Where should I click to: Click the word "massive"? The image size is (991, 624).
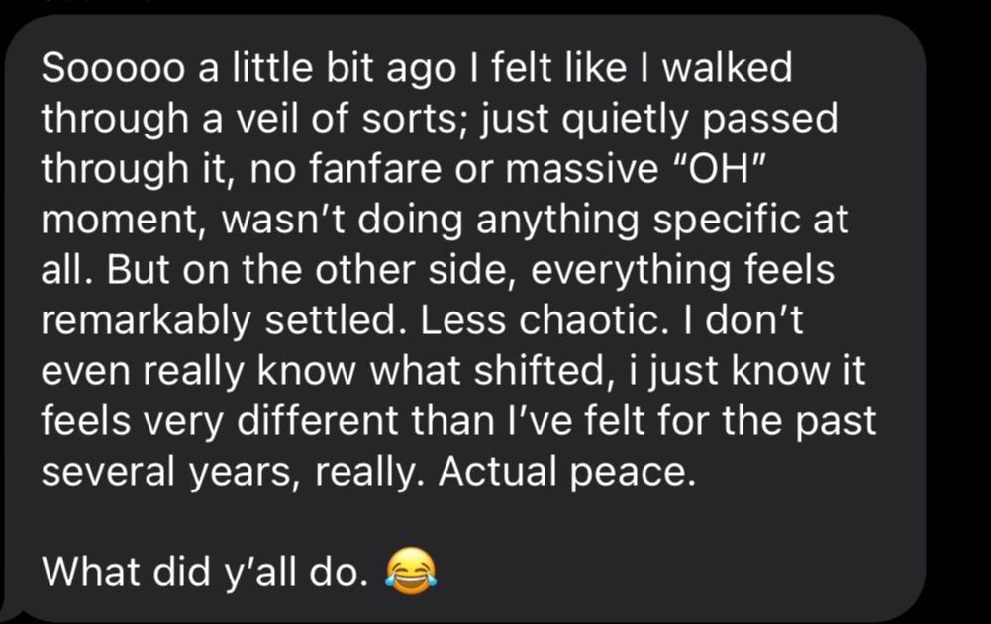click(581, 169)
